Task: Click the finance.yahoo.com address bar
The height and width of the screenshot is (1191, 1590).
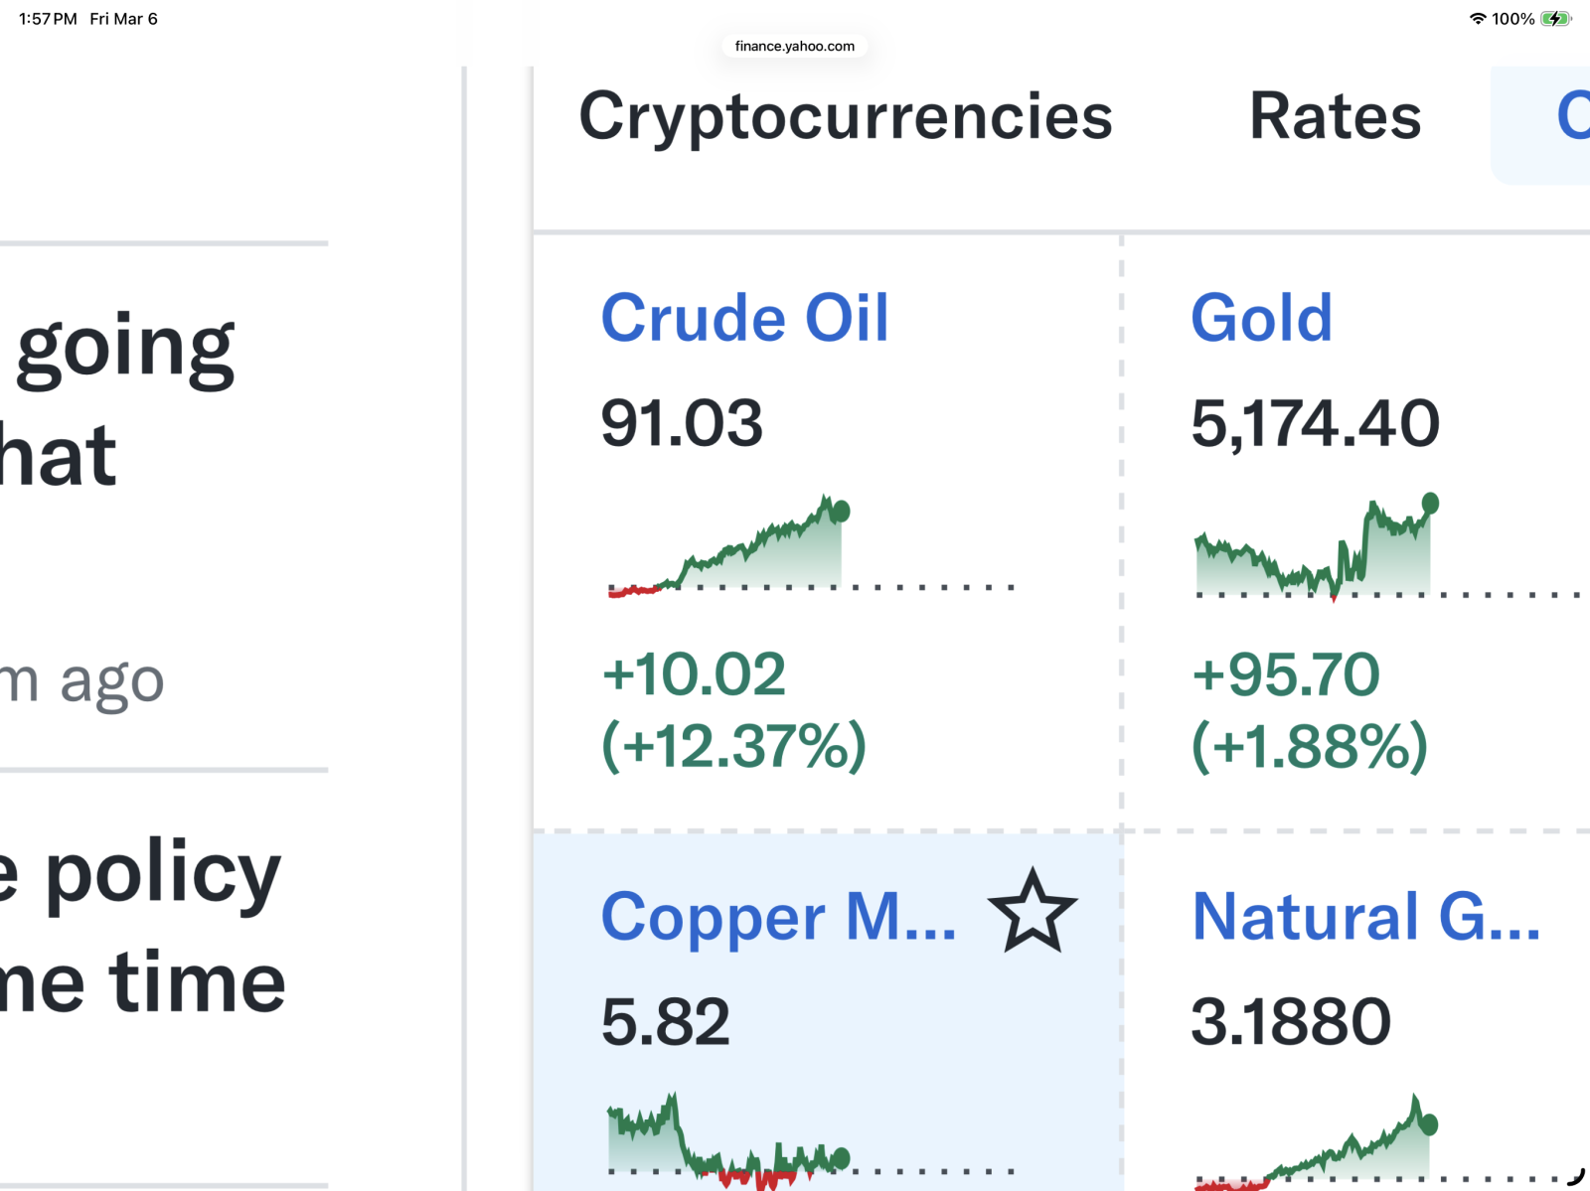Action: (795, 46)
